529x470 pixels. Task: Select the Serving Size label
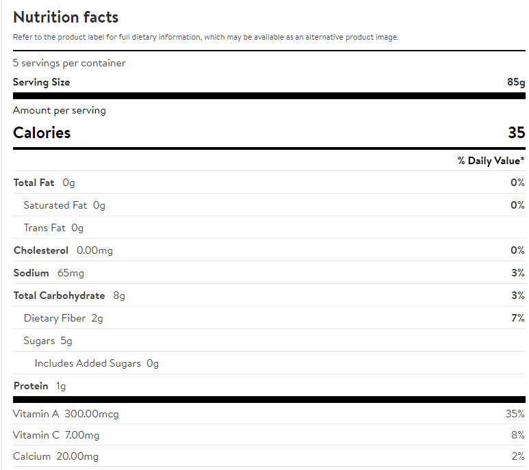42,82
